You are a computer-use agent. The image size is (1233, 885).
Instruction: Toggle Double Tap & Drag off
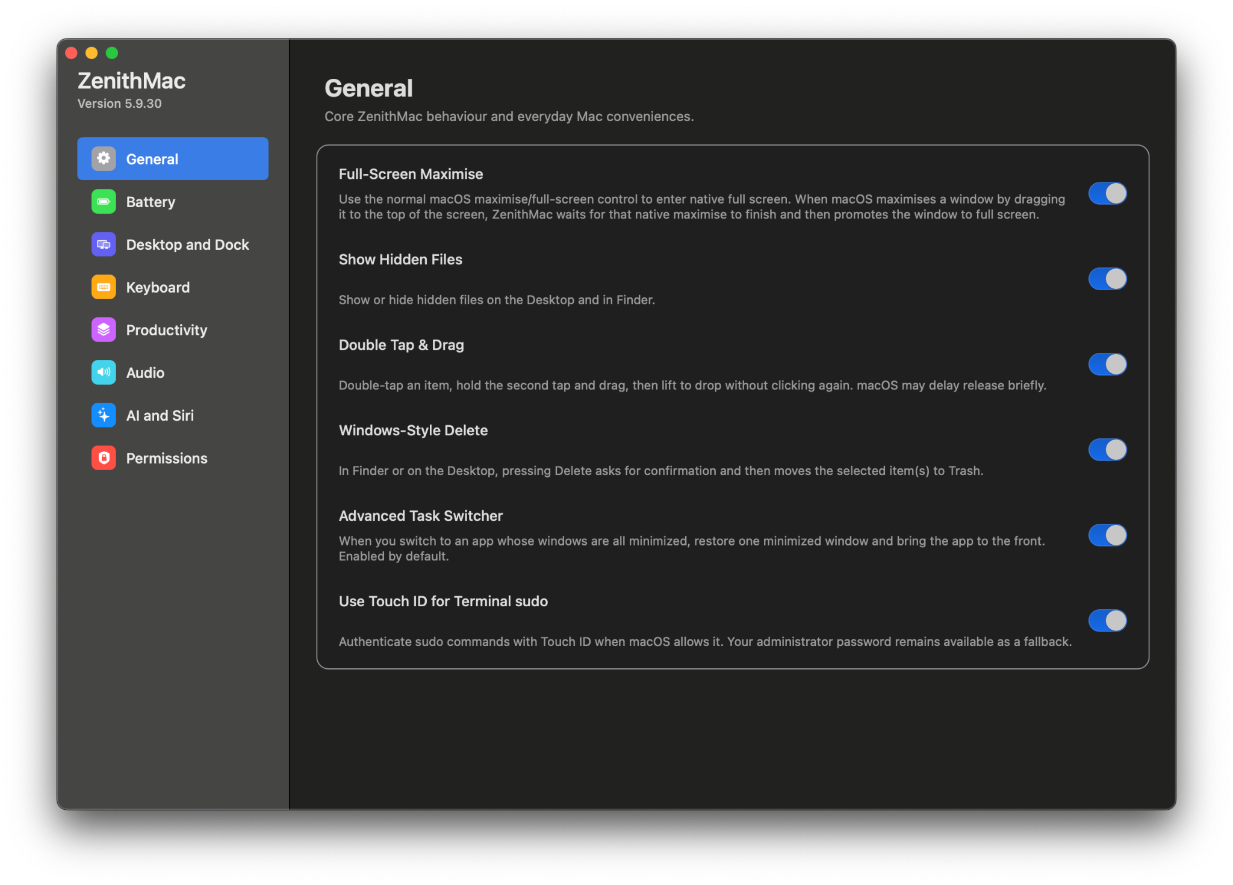[1107, 365]
